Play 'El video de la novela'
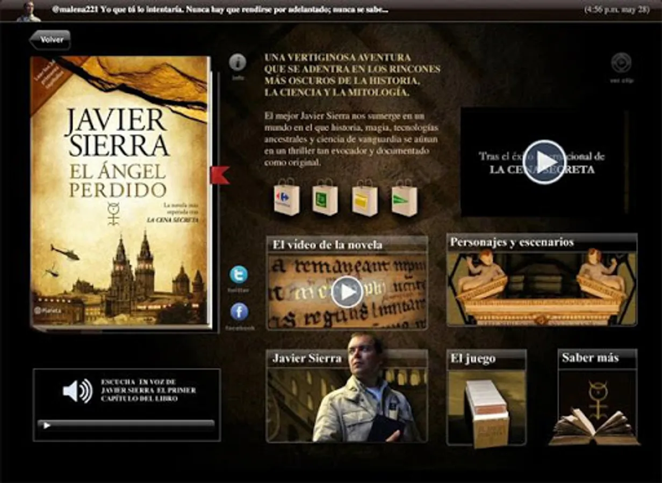Screen dimensions: 662x483 click(347, 292)
